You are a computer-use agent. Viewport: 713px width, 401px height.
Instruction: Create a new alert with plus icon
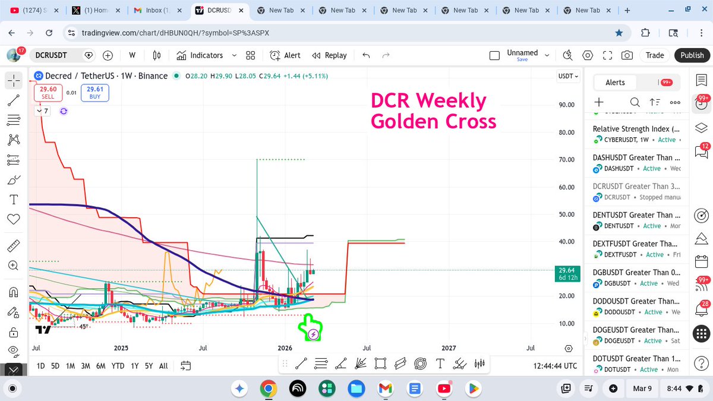click(x=599, y=102)
